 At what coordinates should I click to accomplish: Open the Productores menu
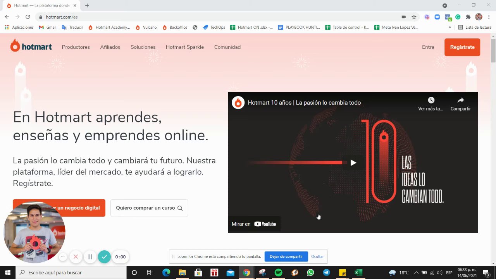pos(76,47)
